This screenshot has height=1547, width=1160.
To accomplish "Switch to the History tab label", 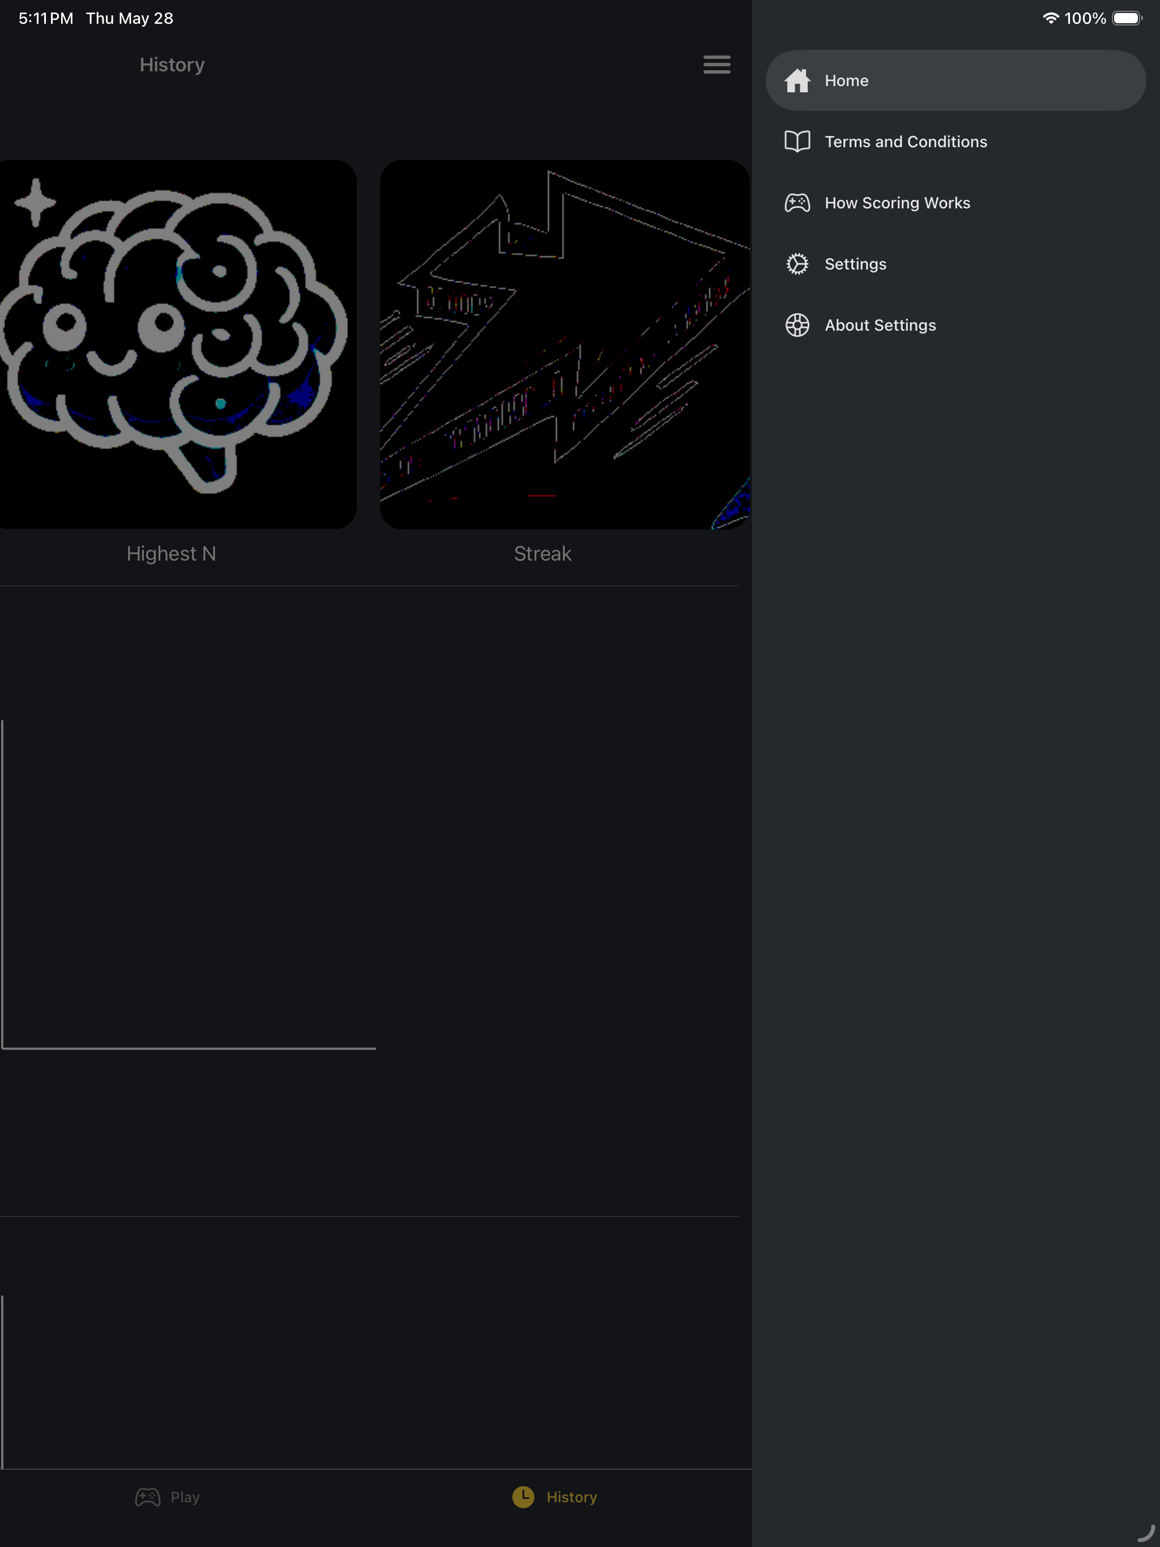I will [x=572, y=1497].
